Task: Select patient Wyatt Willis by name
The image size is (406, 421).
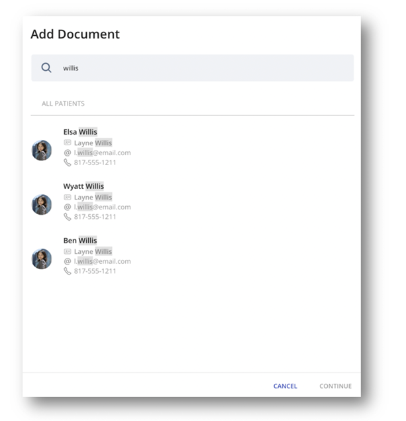Action: coord(83,186)
